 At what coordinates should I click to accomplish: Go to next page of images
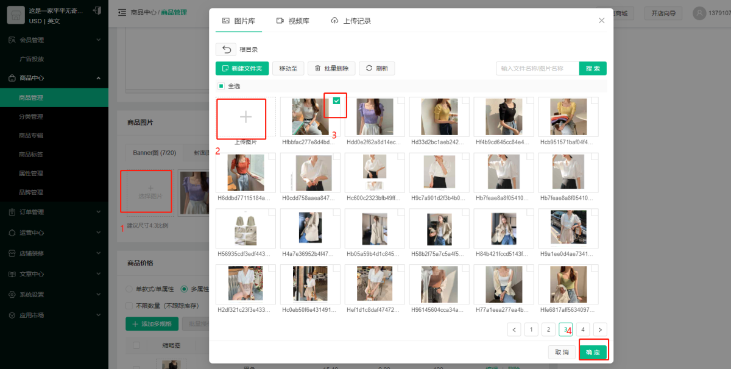coord(600,329)
